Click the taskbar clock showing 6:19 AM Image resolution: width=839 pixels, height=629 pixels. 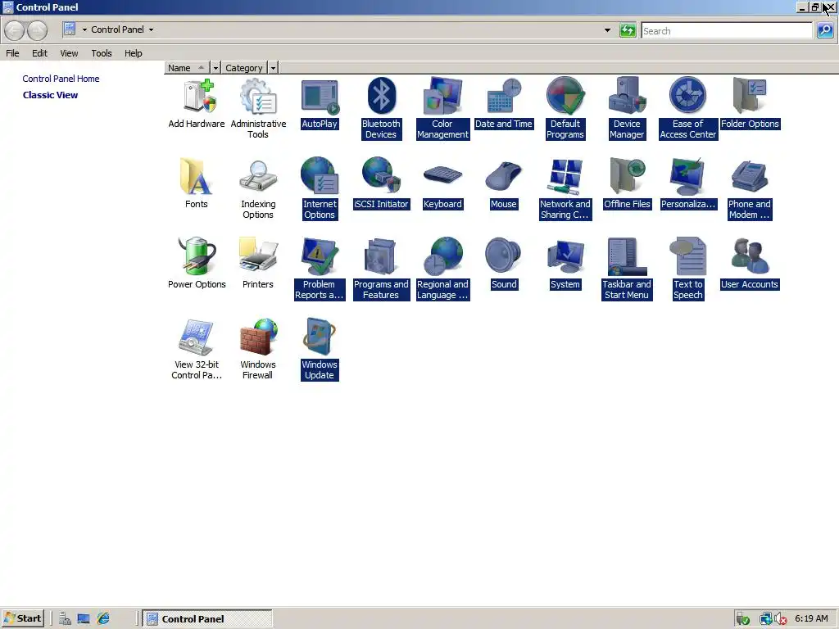(811, 619)
